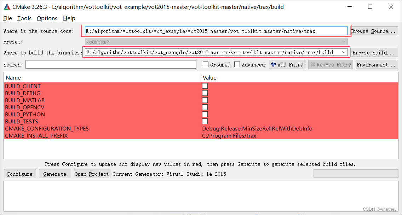This screenshot has width=402, height=215.
Task: Click the Value column header
Action: coord(299,77)
